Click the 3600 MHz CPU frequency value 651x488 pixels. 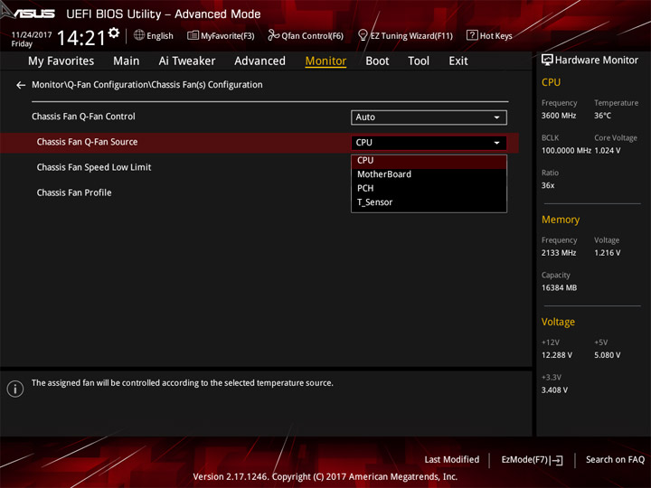coord(559,116)
